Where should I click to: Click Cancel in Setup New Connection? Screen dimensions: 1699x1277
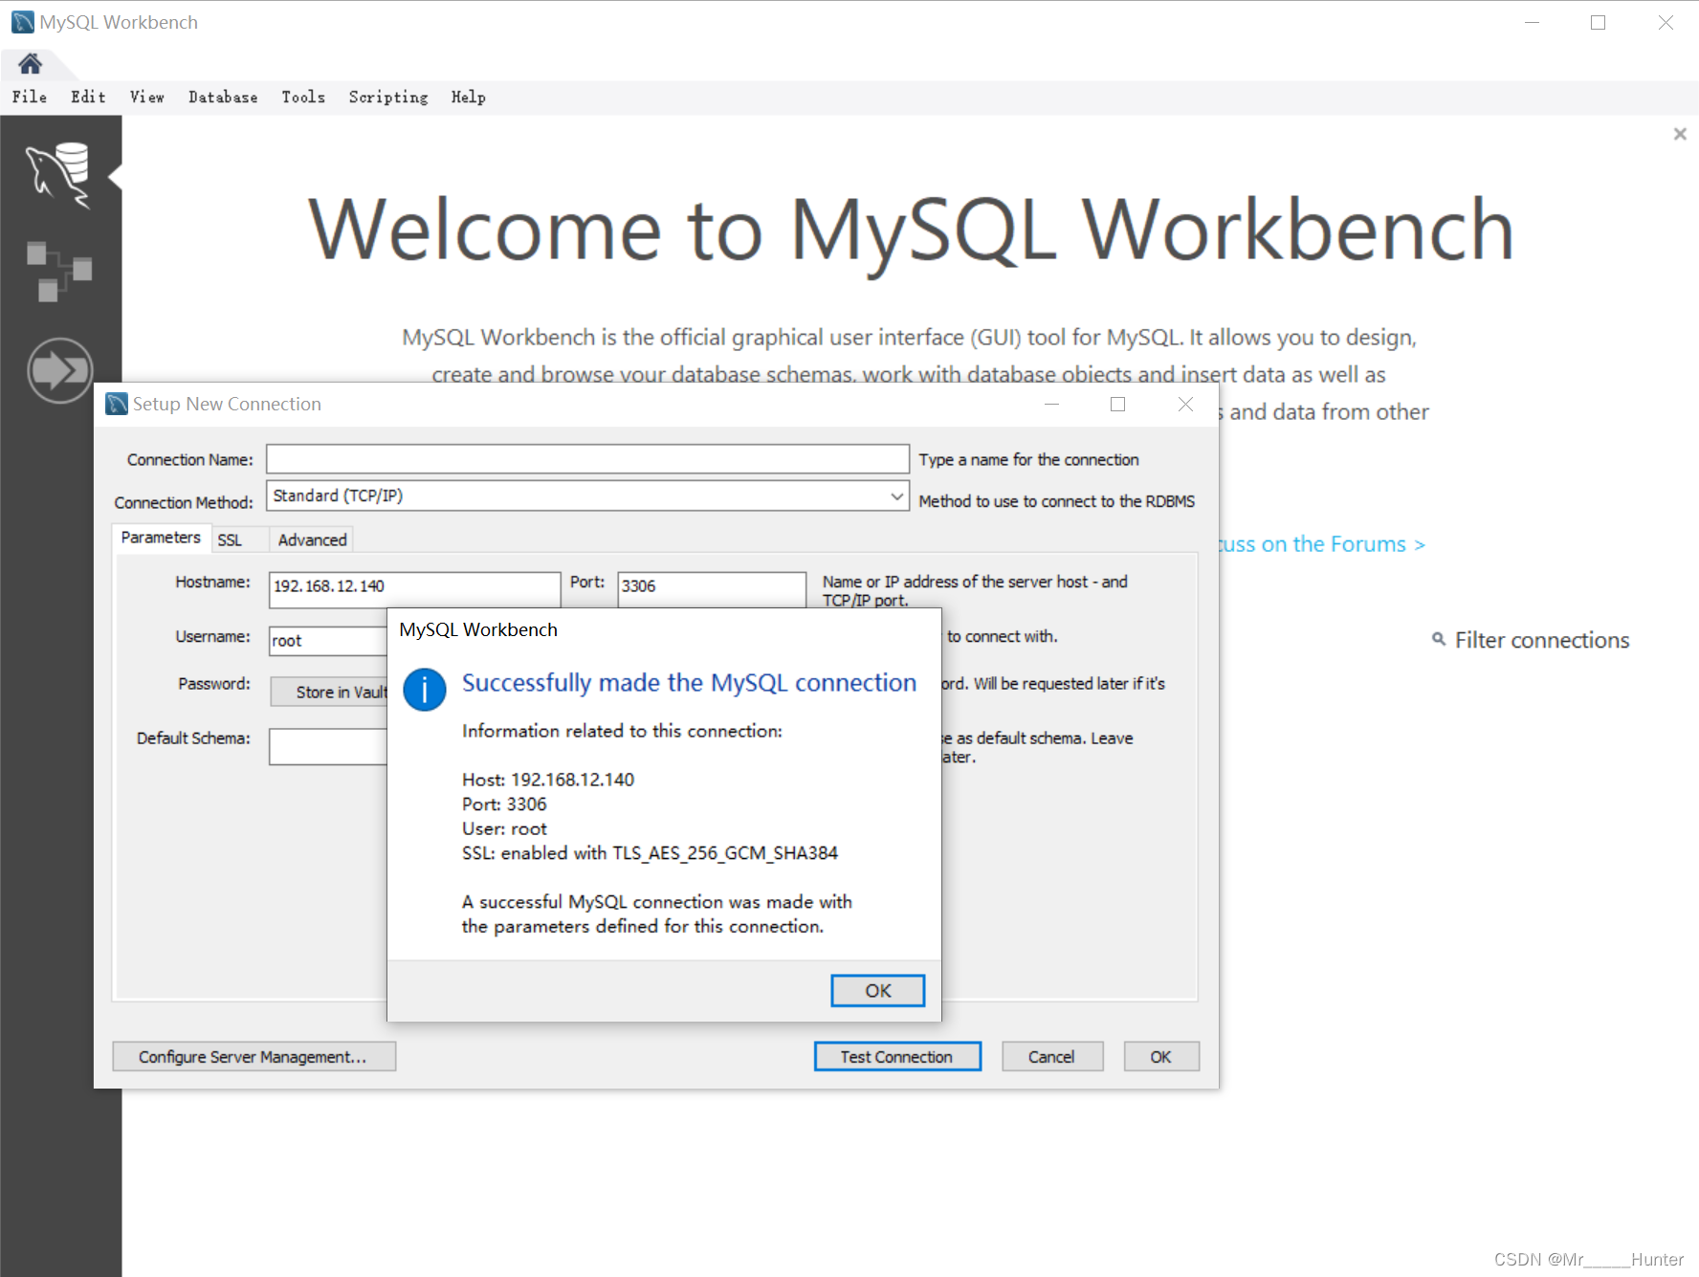(1051, 1056)
